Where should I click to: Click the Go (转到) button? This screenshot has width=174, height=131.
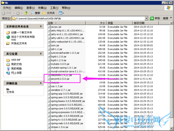(x=155, y=18)
